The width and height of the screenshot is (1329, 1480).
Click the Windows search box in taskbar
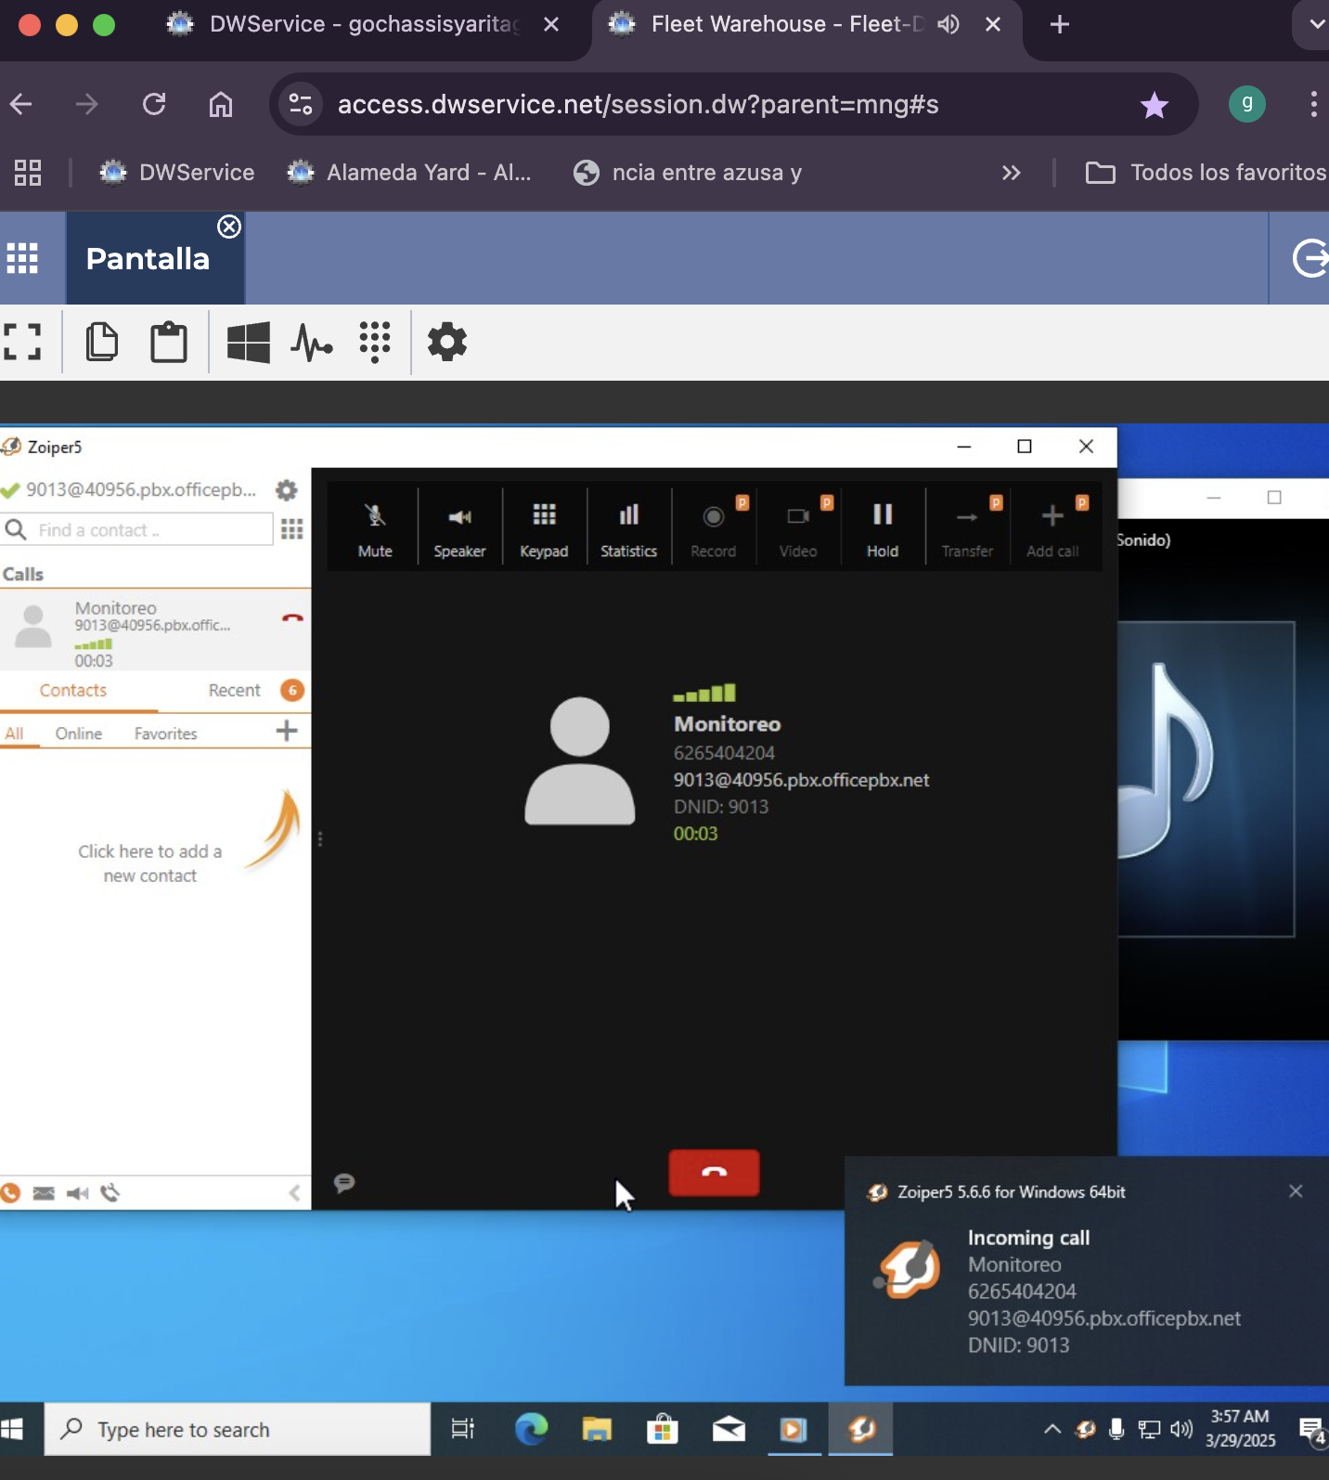point(238,1429)
